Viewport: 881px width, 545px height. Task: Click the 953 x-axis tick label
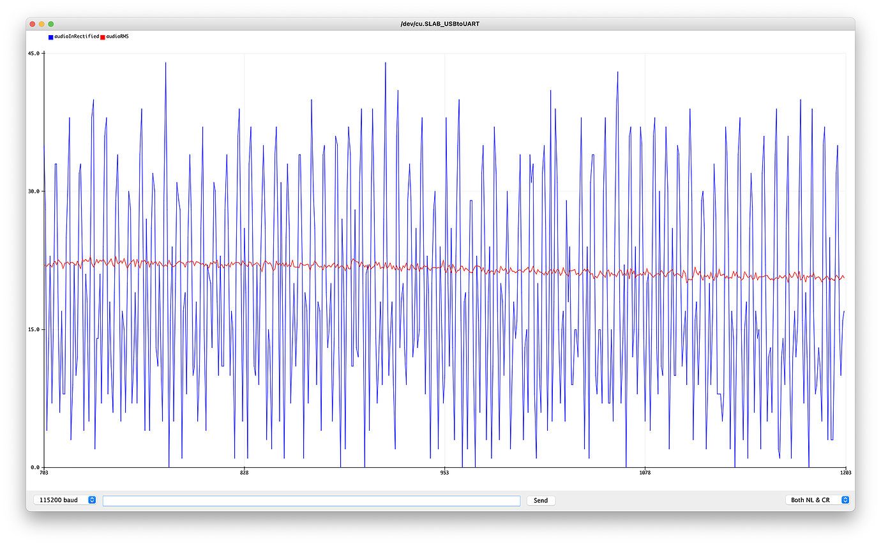(x=444, y=473)
